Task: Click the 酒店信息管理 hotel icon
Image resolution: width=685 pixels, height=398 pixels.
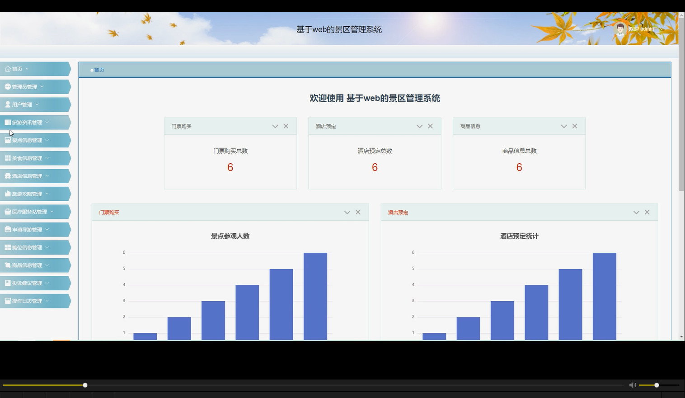Action: coord(7,176)
